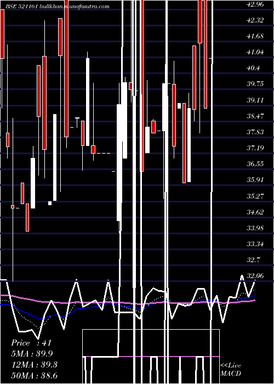Pick the 39.11 price axis label
The image size is (274, 384).
255,100
